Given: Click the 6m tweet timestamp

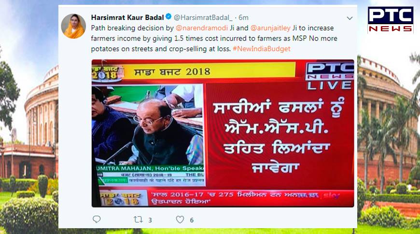Looking at the screenshot, I should (x=243, y=17).
